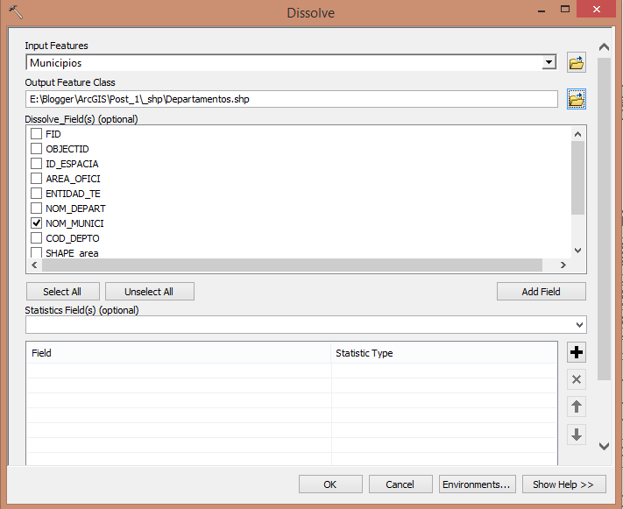The height and width of the screenshot is (509, 623).
Task: Check the NOM_DEPART dissolve field
Action: tap(37, 209)
